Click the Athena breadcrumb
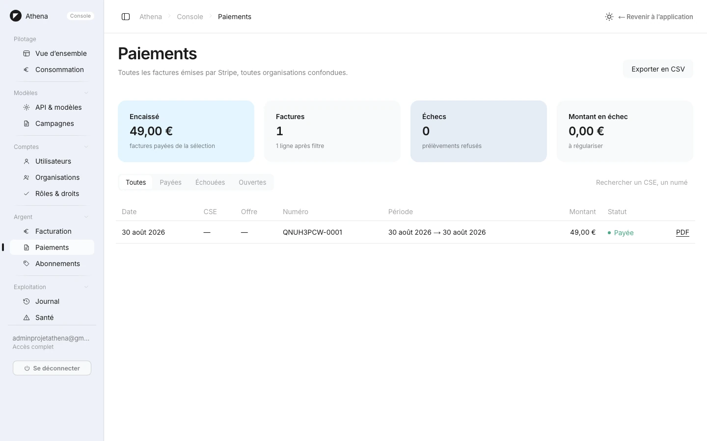The width and height of the screenshot is (707, 441). pos(151,17)
